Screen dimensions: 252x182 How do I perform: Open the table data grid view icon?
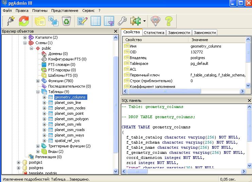click(96, 21)
